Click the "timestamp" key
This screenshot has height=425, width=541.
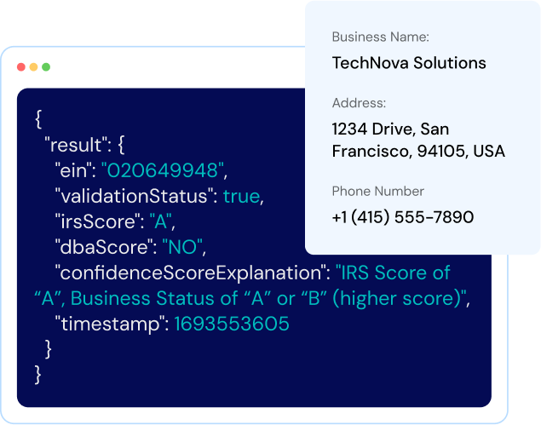[x=109, y=324]
